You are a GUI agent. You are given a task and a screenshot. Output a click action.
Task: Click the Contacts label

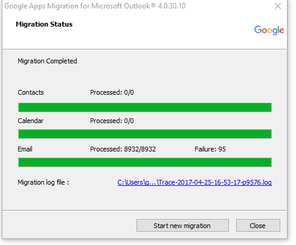point(31,92)
